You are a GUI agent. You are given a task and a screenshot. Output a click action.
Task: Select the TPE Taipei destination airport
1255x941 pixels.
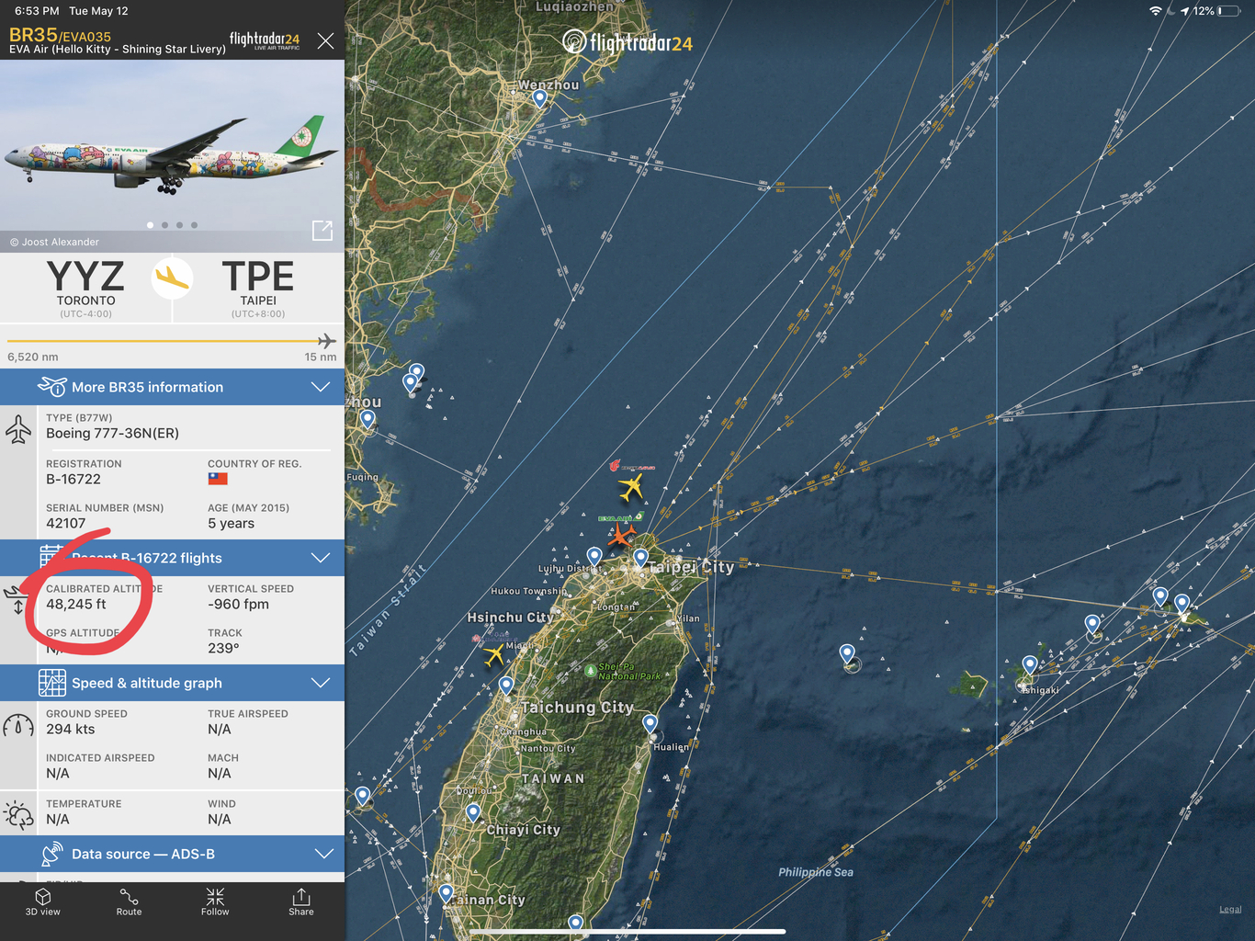[x=258, y=288]
